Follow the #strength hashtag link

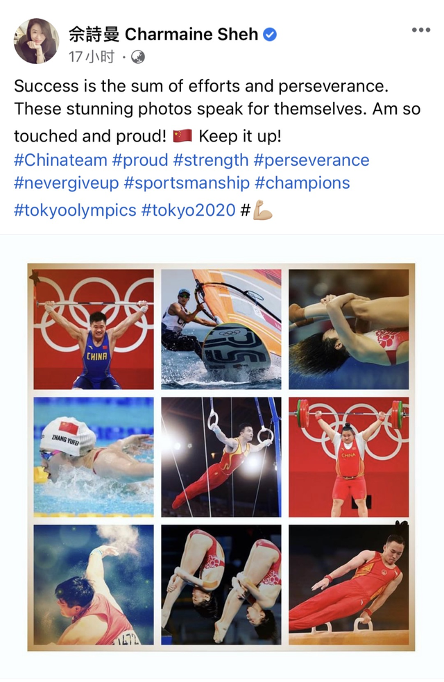(211, 160)
